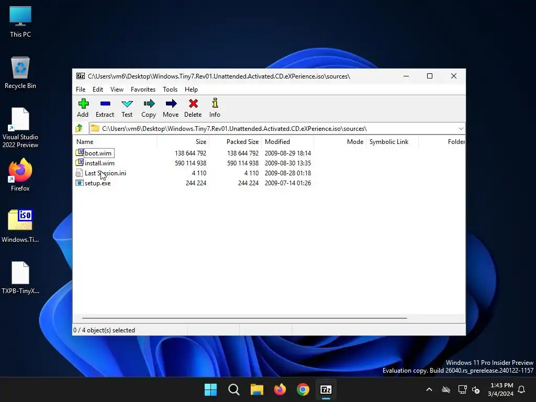Select the install.wim file icon

(80, 162)
